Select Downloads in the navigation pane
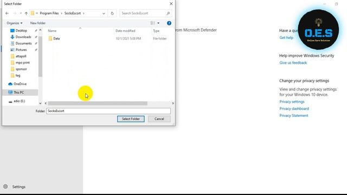Screen dimensions: 347x195 point(23,37)
